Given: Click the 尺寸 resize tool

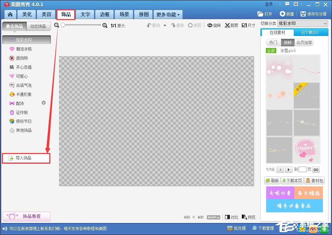Looking at the screenshot, I should [249, 25].
